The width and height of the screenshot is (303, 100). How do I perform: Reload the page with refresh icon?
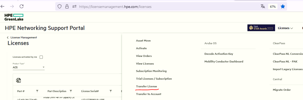point(22,6)
